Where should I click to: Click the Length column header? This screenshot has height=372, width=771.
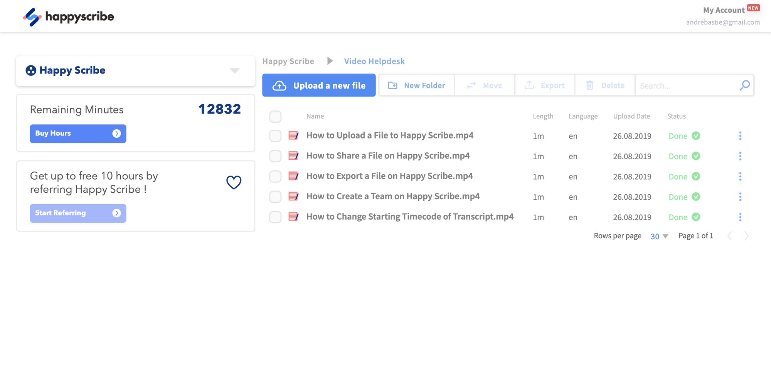click(543, 116)
